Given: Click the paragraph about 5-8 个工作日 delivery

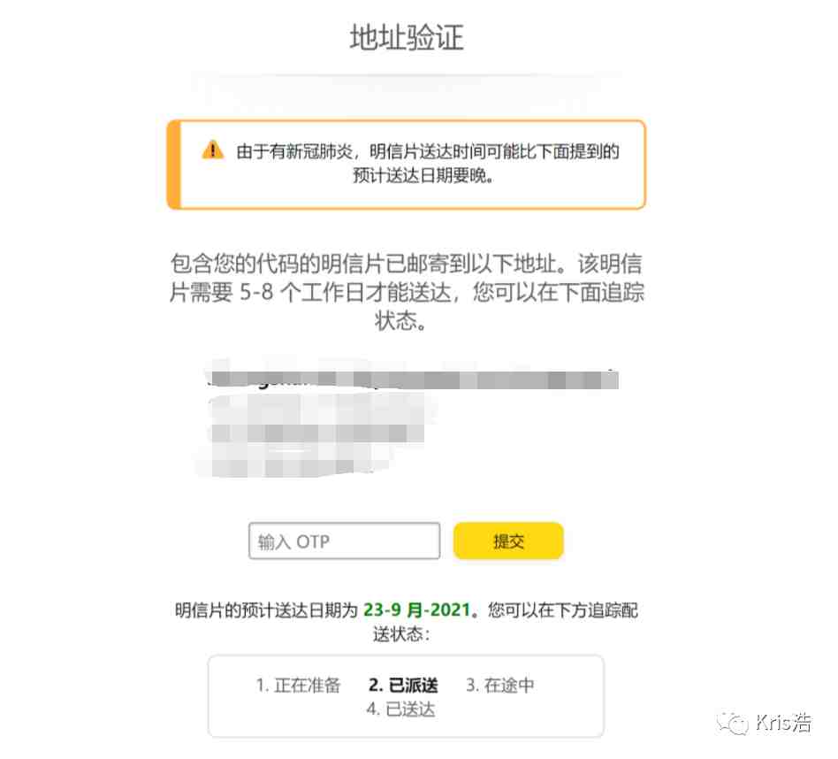Looking at the screenshot, I should (x=407, y=292).
